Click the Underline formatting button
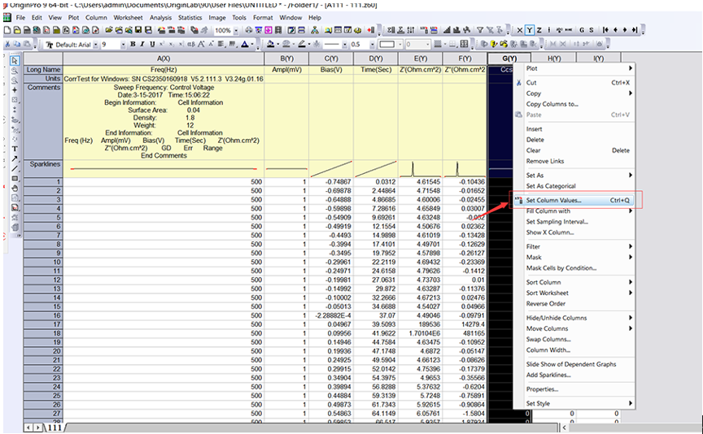This screenshot has width=703, height=434. [x=152, y=44]
